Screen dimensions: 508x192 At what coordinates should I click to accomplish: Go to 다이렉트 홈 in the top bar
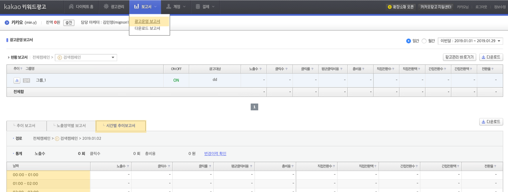[81, 6]
